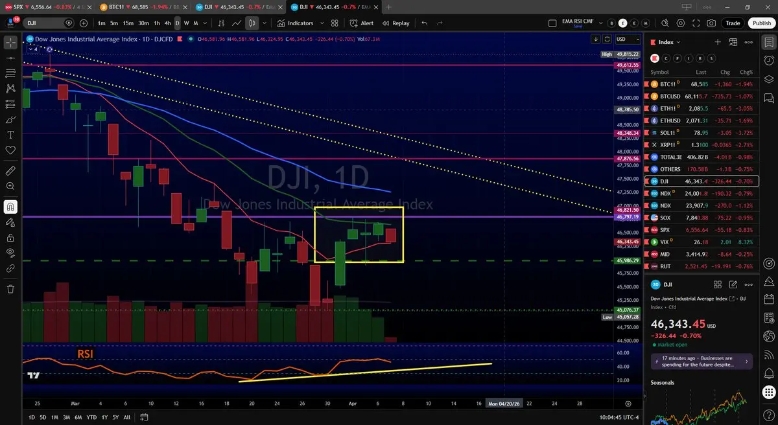The width and height of the screenshot is (778, 425).
Task: Select the line chart style icon
Action: [x=237, y=23]
